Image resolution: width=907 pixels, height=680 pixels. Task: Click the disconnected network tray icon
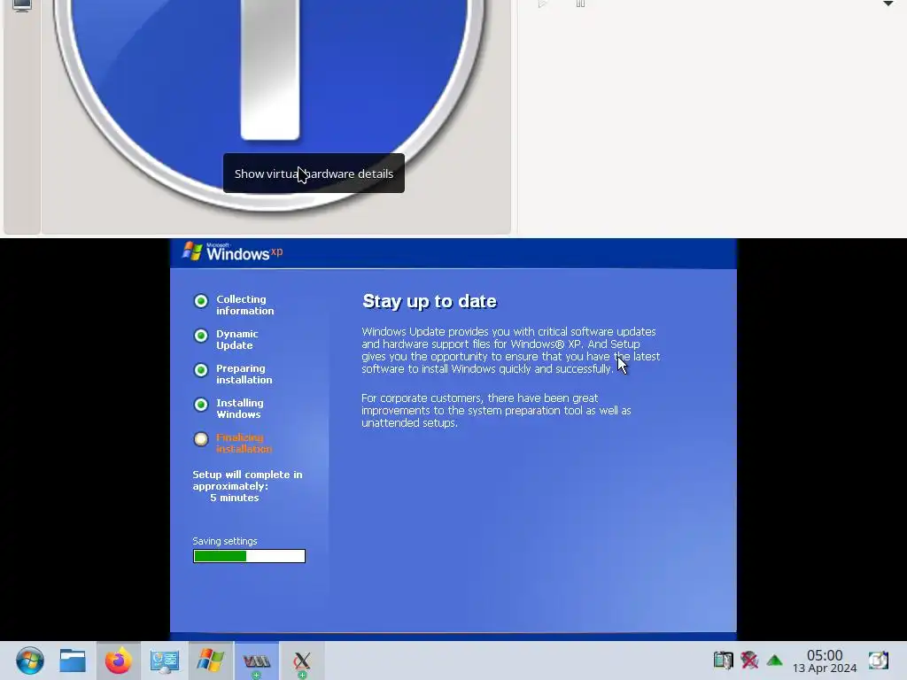pyautogui.click(x=749, y=660)
